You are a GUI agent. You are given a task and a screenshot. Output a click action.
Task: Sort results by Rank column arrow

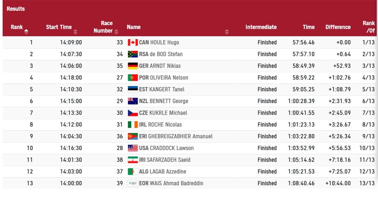pos(26,32)
